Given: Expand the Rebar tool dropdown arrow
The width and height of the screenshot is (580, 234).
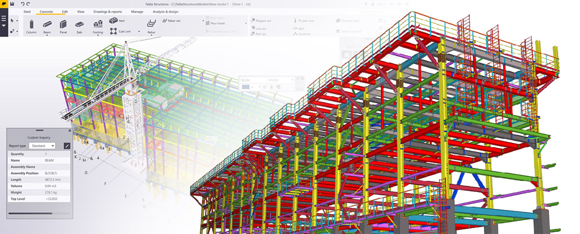Looking at the screenshot, I should 151,36.
